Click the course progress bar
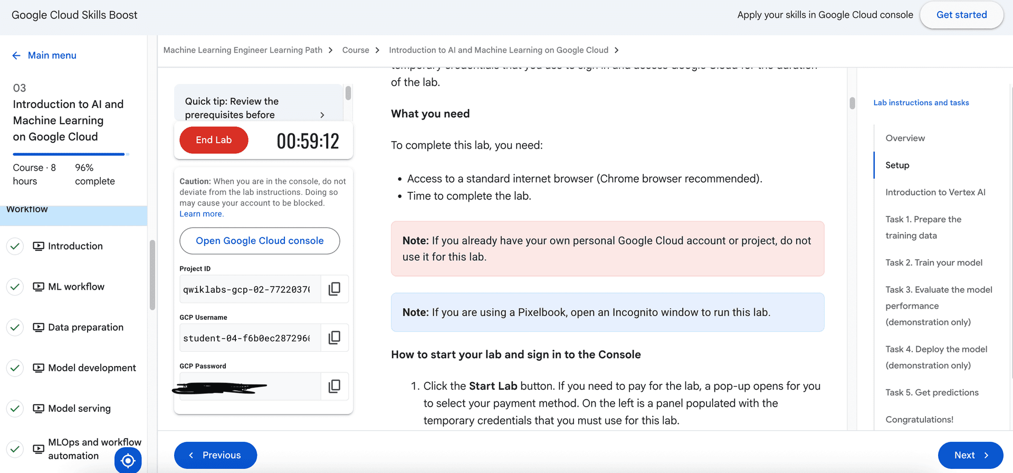The width and height of the screenshot is (1013, 473). tap(71, 154)
